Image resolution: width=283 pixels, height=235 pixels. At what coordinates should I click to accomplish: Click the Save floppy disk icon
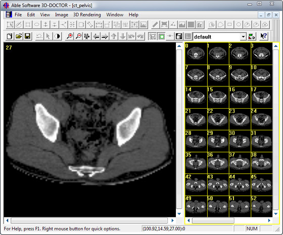pos(27,36)
